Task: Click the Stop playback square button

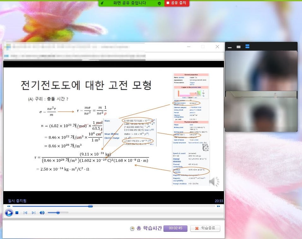Action: 17,213
